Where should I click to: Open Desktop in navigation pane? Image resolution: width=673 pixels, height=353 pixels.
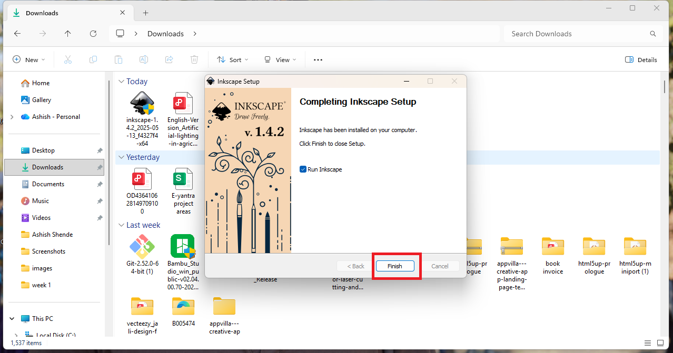[x=43, y=150]
